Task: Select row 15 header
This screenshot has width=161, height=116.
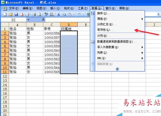Action: tap(5, 89)
